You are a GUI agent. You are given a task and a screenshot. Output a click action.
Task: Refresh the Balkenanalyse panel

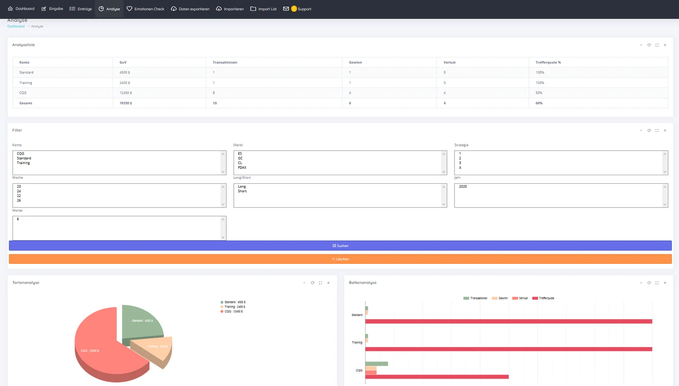click(x=649, y=283)
